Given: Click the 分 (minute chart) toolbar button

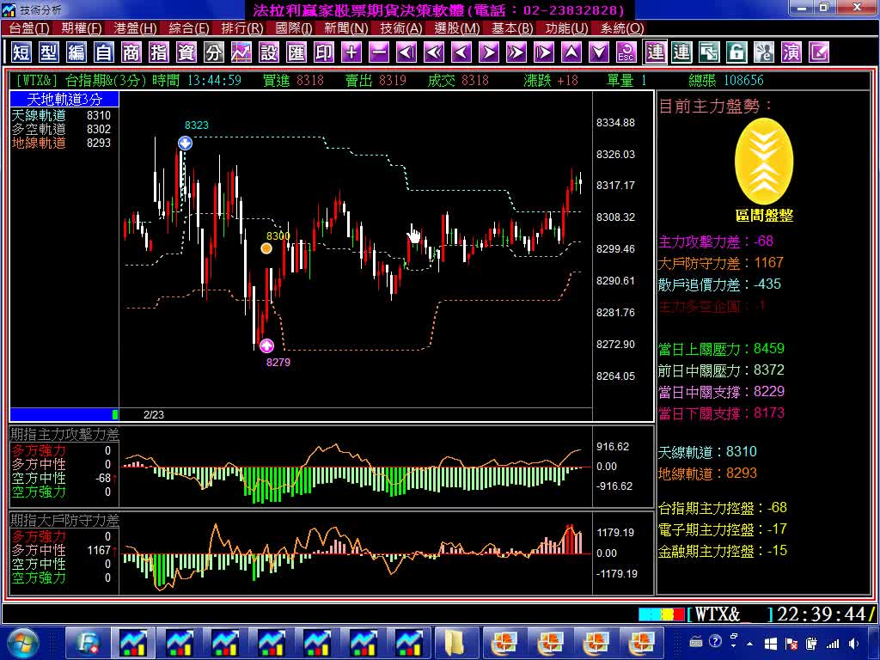Looking at the screenshot, I should [214, 52].
